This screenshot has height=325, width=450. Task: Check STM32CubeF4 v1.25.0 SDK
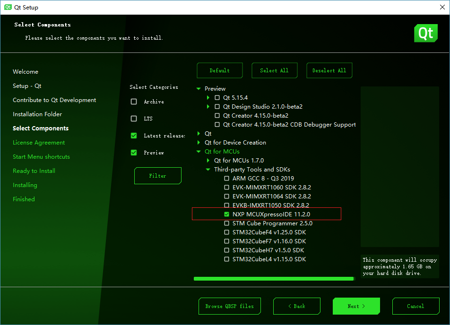(x=227, y=232)
